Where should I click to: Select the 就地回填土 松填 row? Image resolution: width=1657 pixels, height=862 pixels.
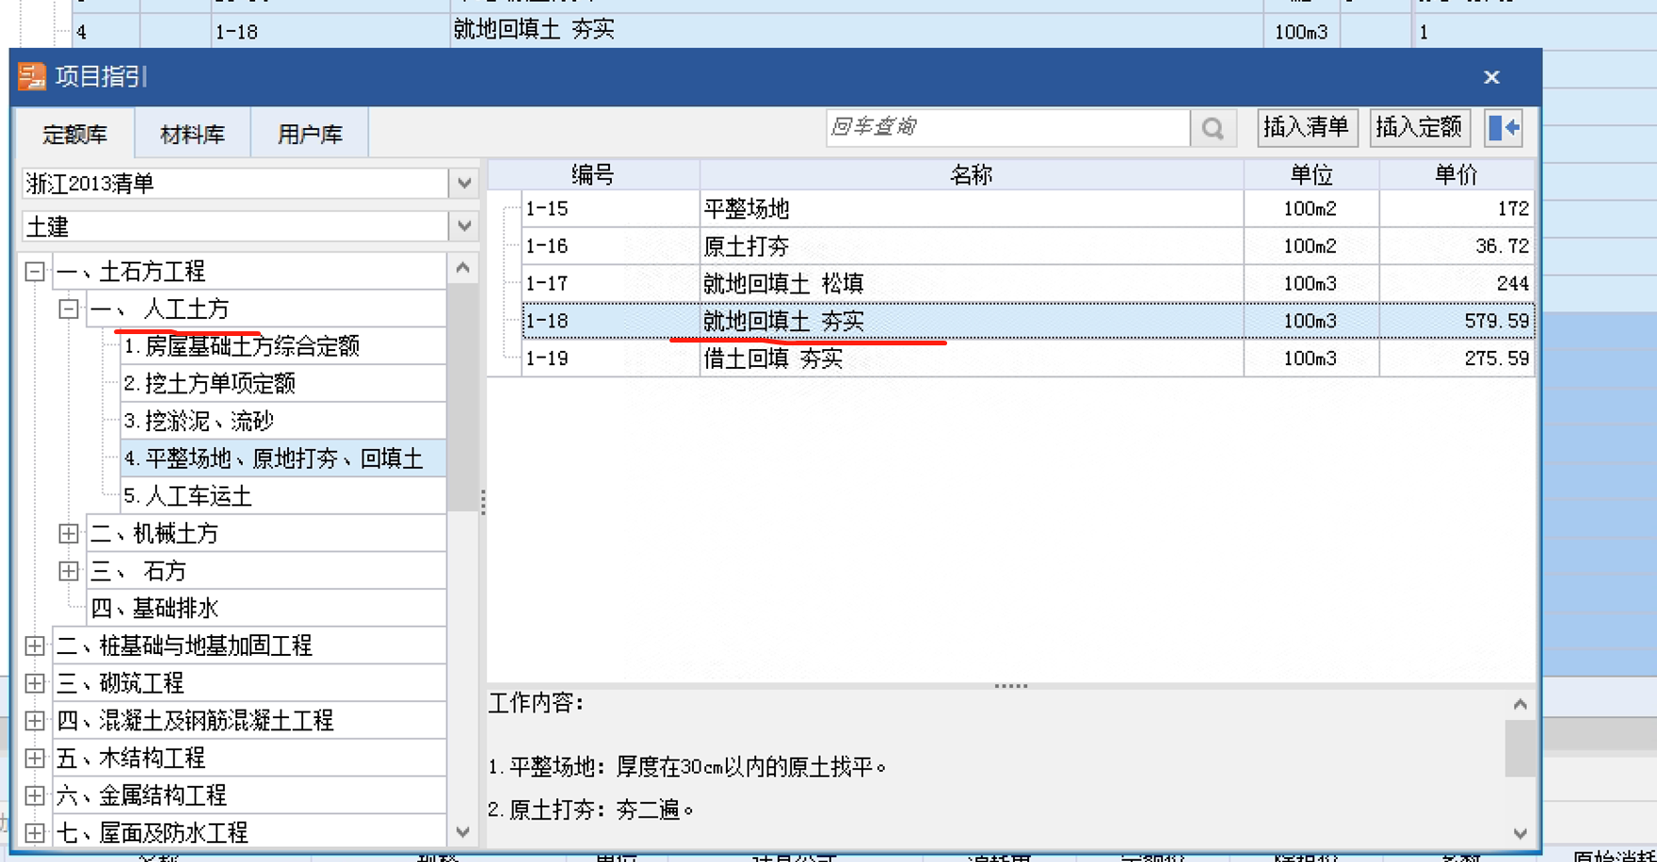[1028, 283]
